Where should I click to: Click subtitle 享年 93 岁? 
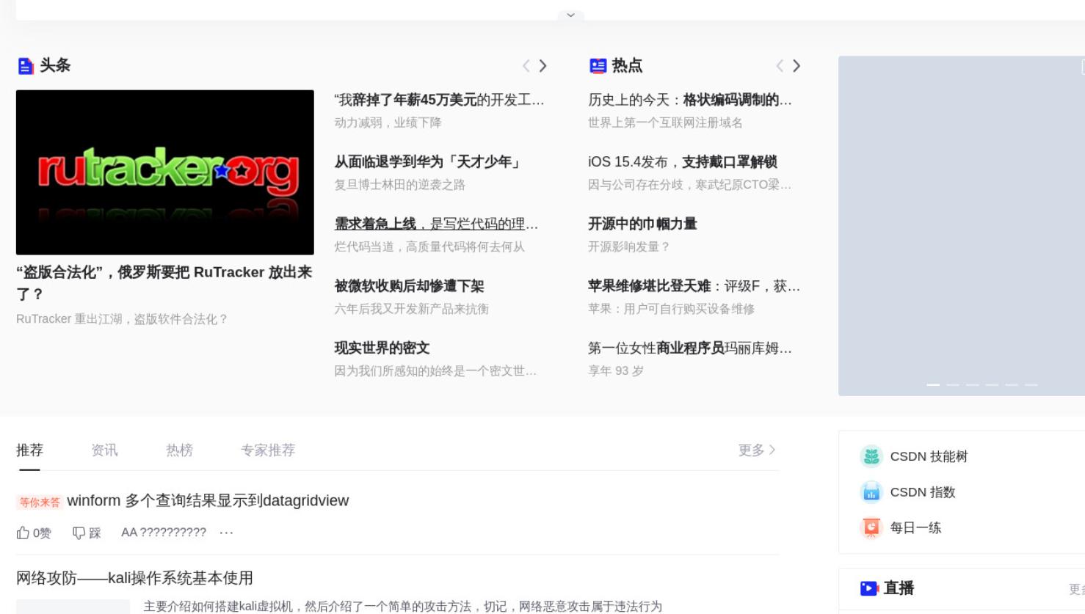(x=615, y=371)
